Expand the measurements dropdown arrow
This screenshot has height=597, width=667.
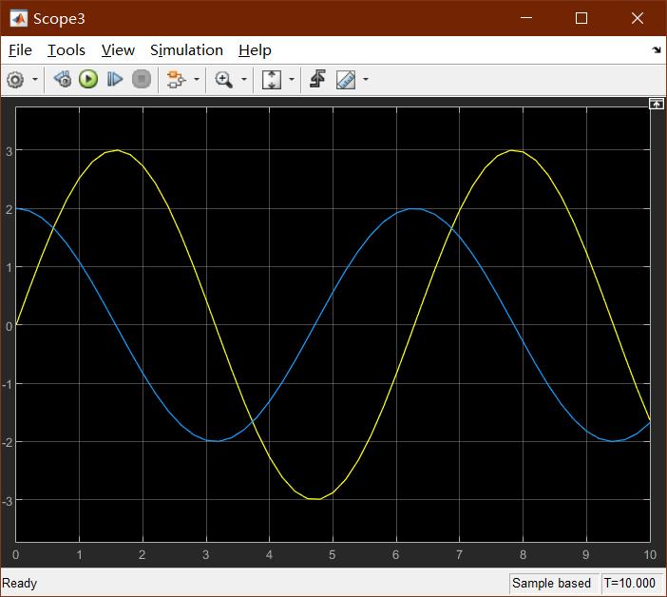pyautogui.click(x=366, y=80)
